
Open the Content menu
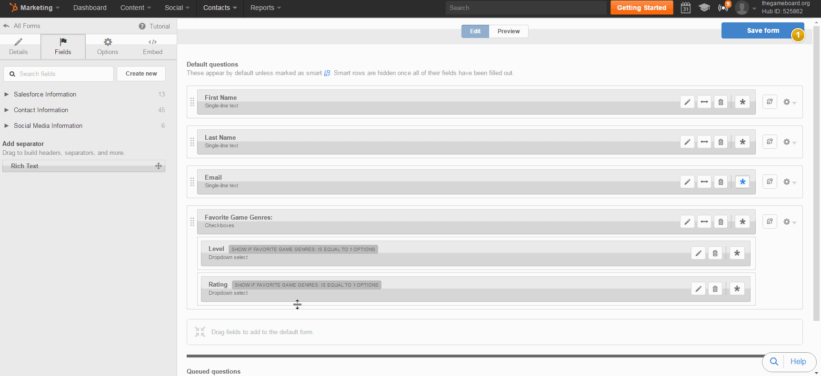136,8
